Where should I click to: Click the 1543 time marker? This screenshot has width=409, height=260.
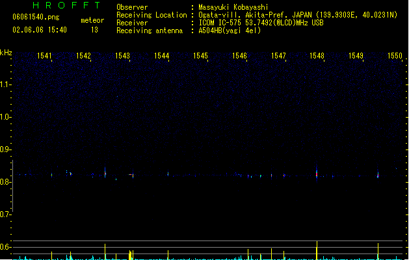122,56
